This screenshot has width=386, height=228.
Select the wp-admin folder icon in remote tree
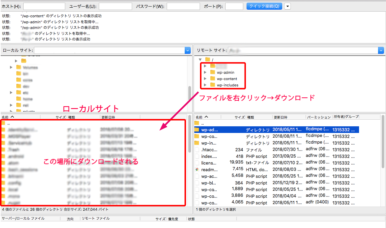213,72
